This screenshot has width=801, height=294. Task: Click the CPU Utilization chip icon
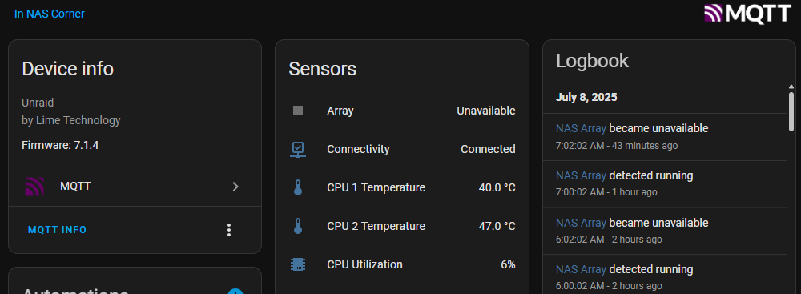[298, 264]
